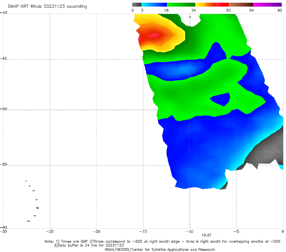
Task: Click the color bar label '64'
Action: 252,10
